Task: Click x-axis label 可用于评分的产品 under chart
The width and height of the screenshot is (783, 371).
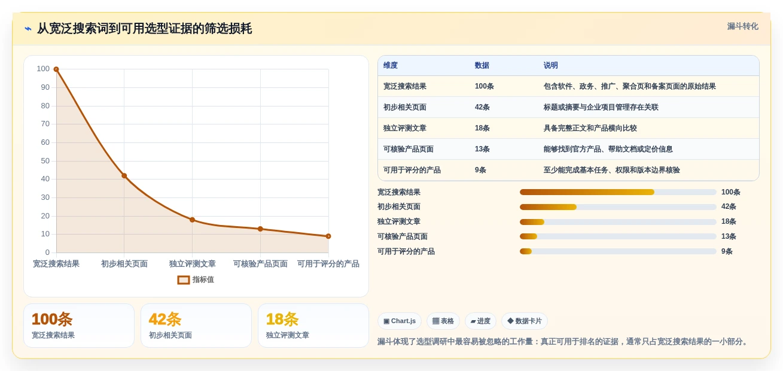Action: click(x=328, y=264)
